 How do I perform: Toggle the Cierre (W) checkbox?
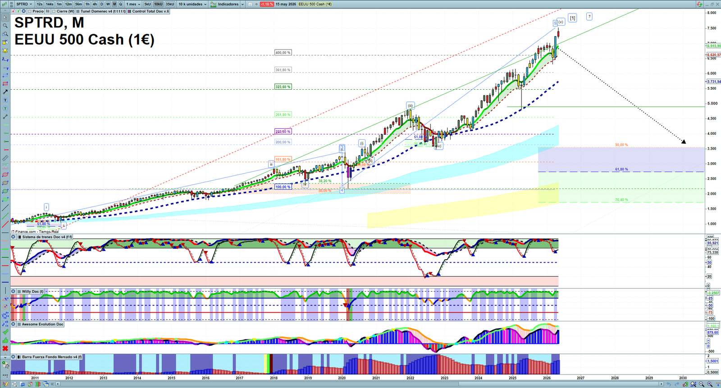coord(54,11)
